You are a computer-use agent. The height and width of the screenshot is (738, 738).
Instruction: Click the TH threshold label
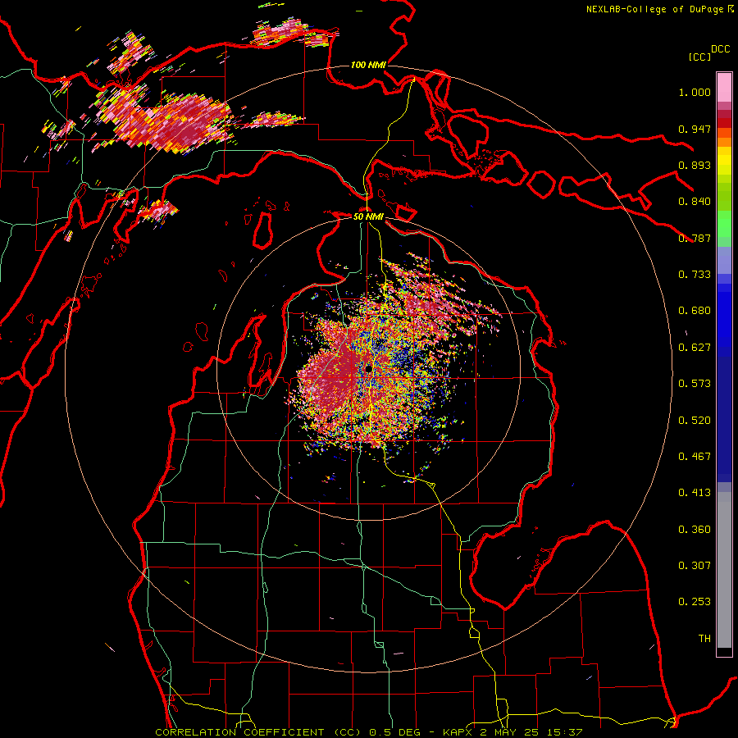pyautogui.click(x=704, y=639)
